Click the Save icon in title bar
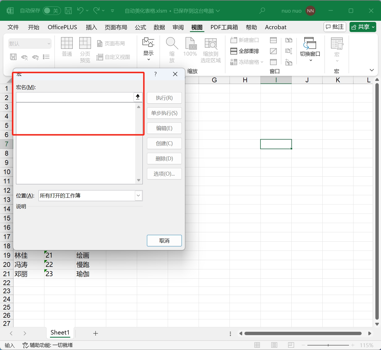 (x=68, y=11)
